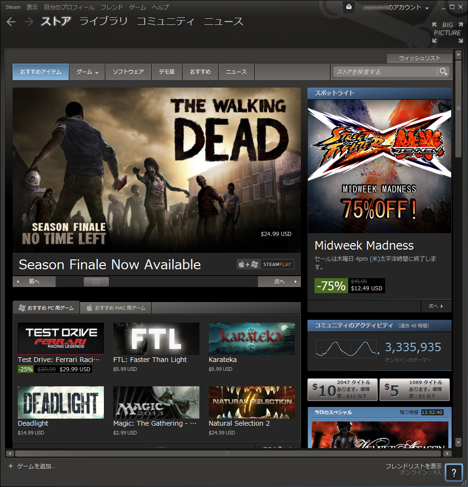The height and width of the screenshot is (487, 468).
Task: Select the おすすめアイテム tab
Action: pos(41,72)
